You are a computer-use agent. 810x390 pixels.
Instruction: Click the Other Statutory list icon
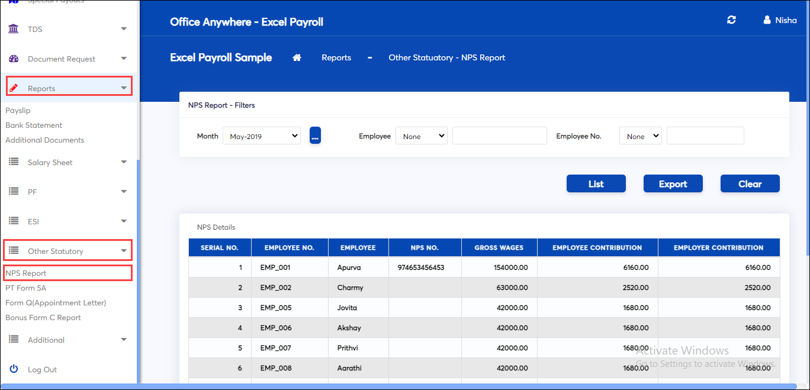14,250
